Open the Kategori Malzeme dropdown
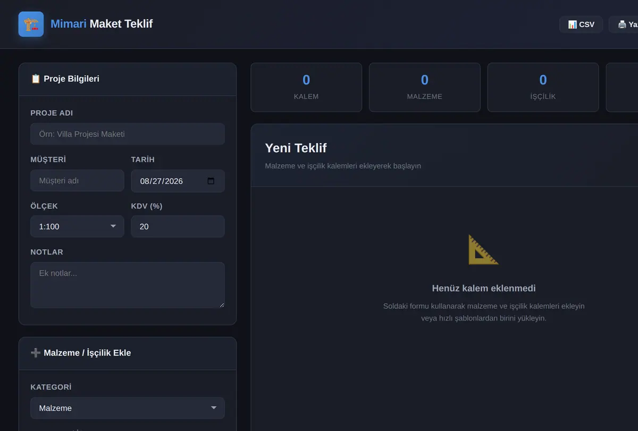Viewport: 638px width, 431px height. point(128,408)
